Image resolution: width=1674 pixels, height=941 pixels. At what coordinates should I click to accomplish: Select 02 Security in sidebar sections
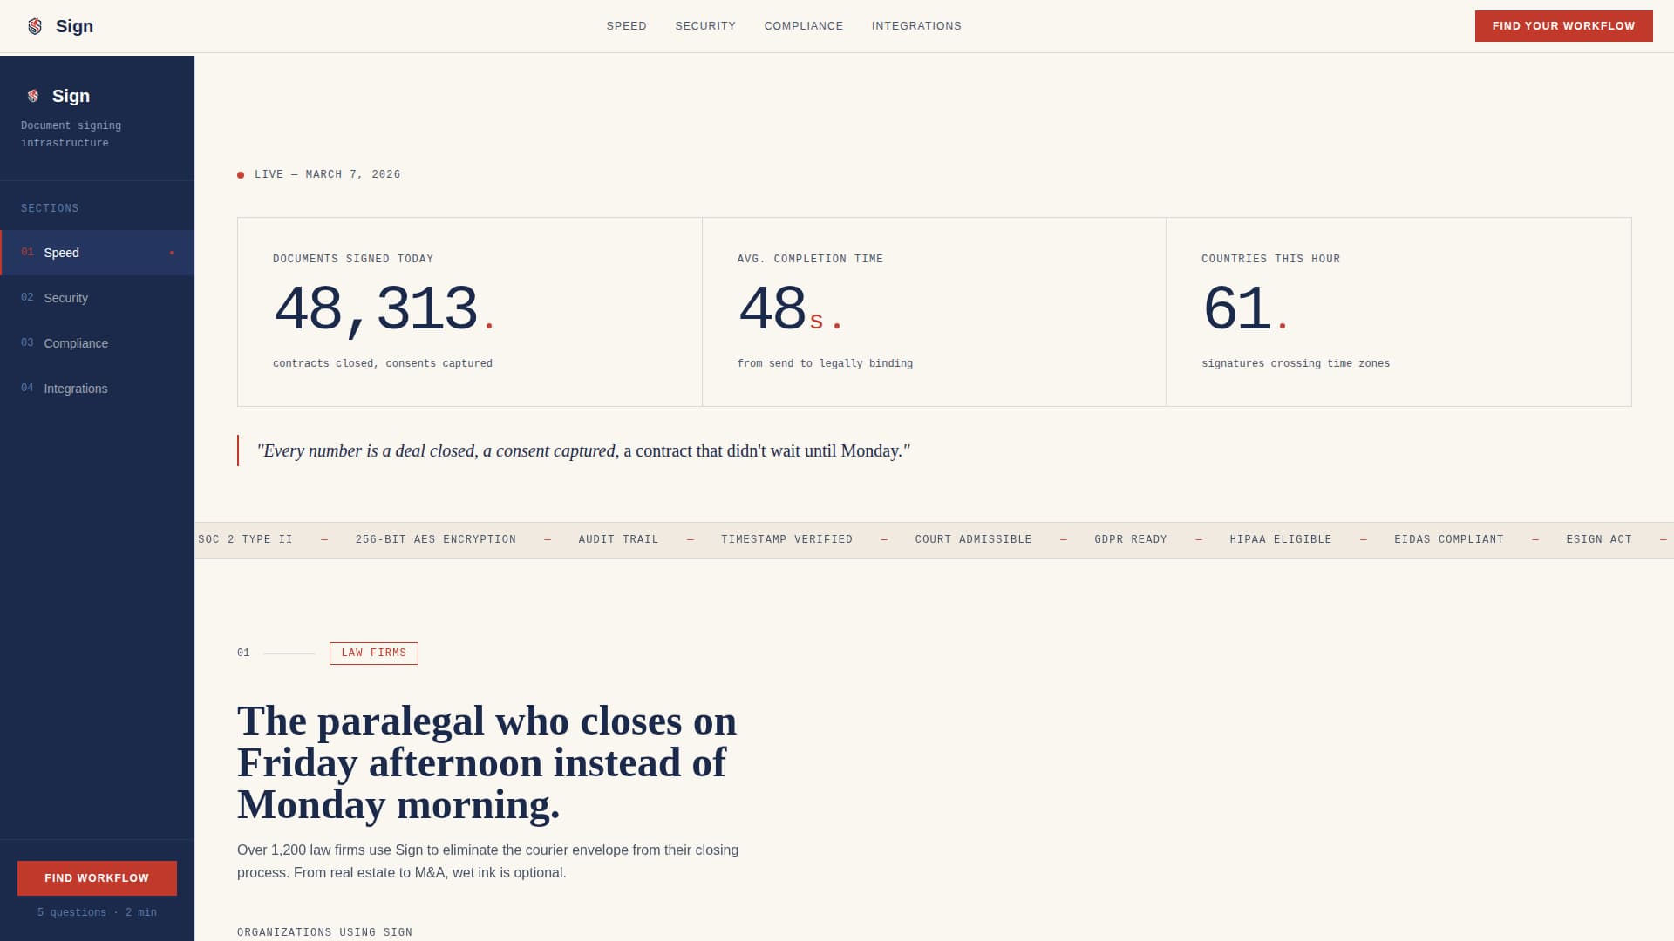pyautogui.click(x=65, y=298)
